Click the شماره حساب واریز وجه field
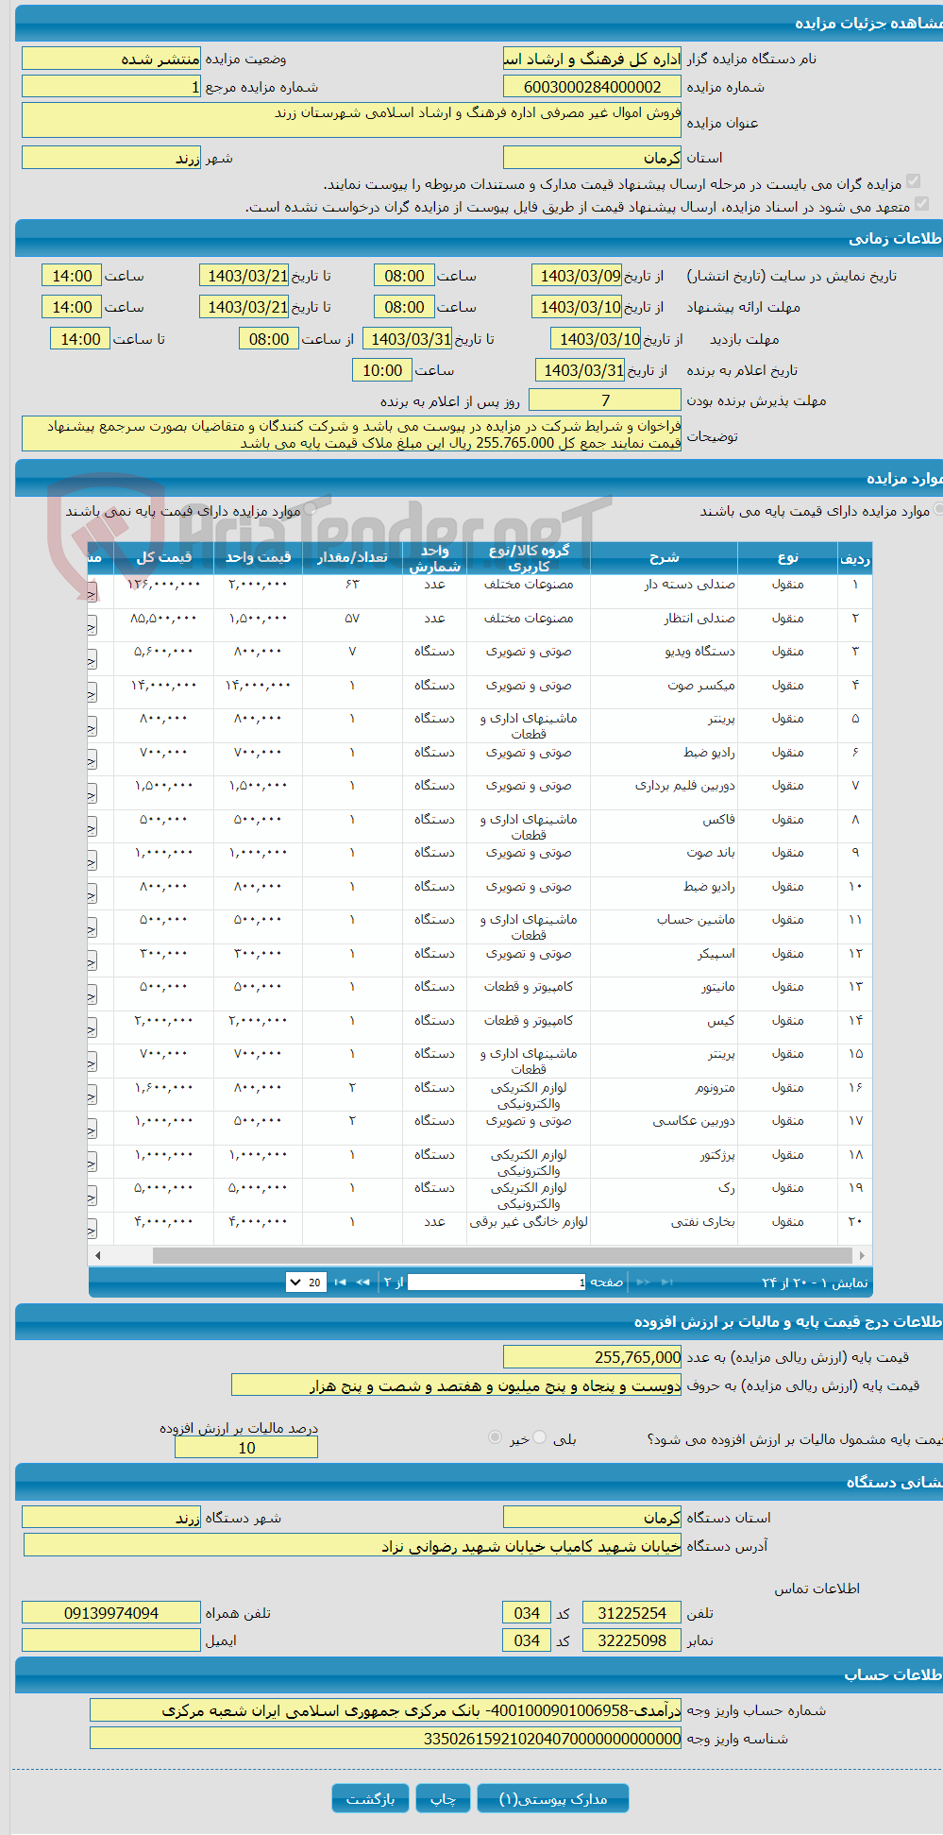This screenshot has height=1835, width=943. pos(385,1710)
